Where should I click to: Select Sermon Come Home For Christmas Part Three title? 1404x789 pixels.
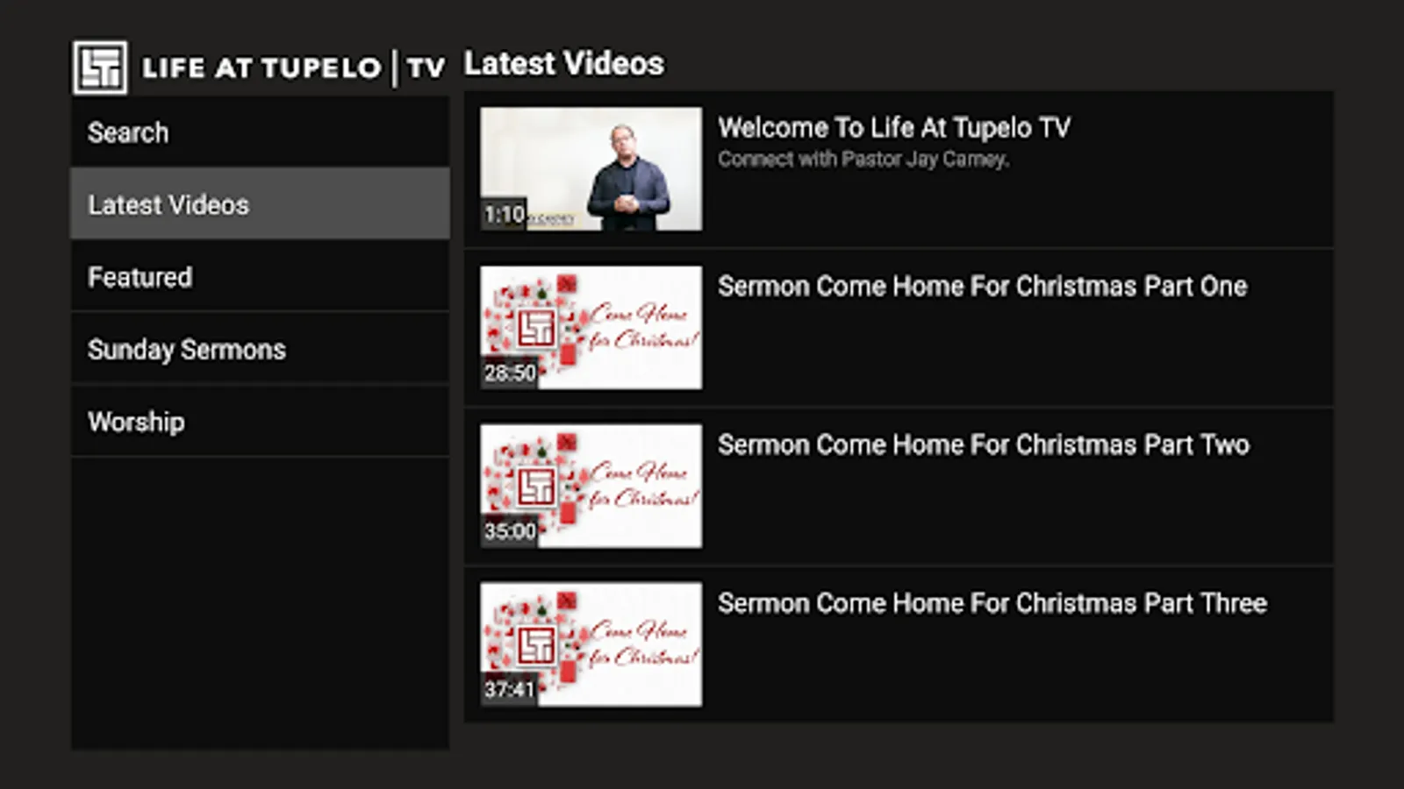pyautogui.click(x=992, y=604)
